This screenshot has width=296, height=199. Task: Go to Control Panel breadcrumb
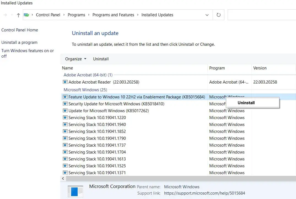[48, 15]
